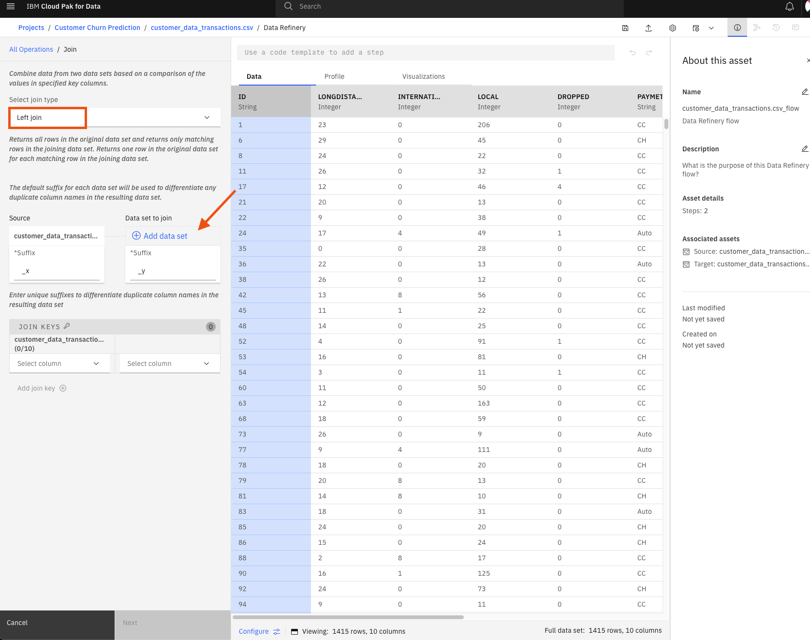
Task: Open the version history clock icon
Action: [x=776, y=28]
